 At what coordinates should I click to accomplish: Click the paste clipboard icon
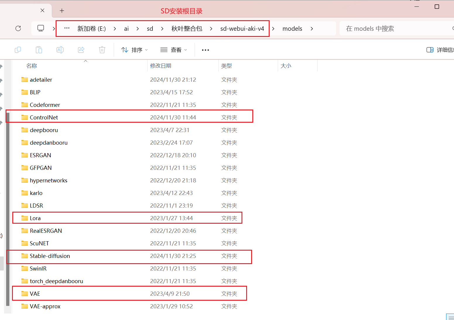pos(39,50)
